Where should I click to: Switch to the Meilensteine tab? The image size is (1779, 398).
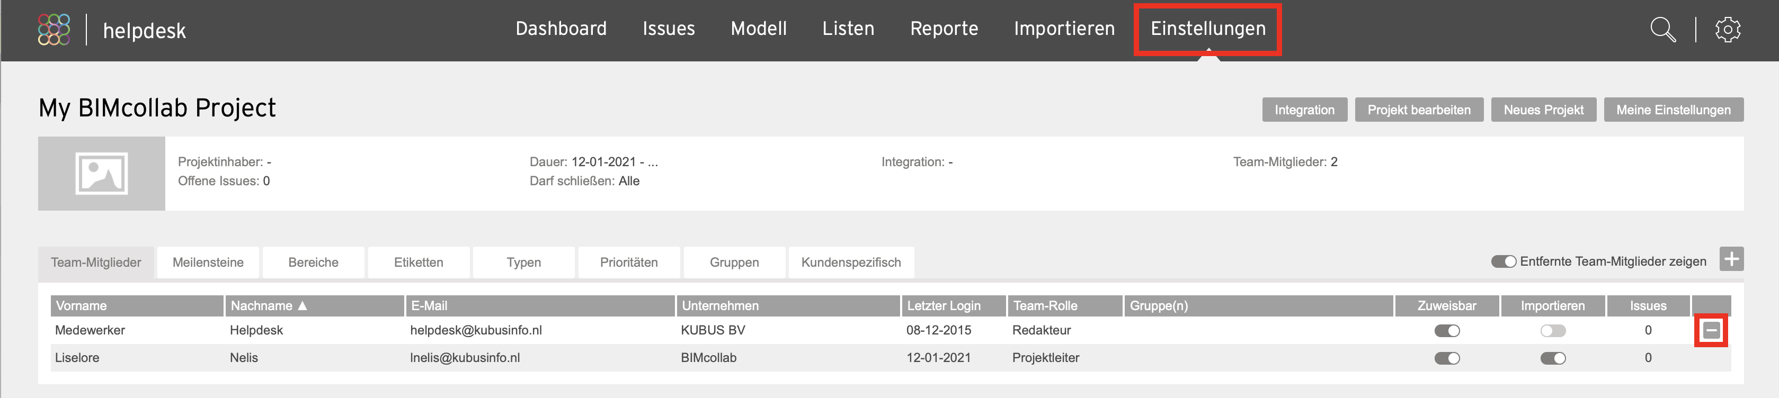(x=208, y=262)
